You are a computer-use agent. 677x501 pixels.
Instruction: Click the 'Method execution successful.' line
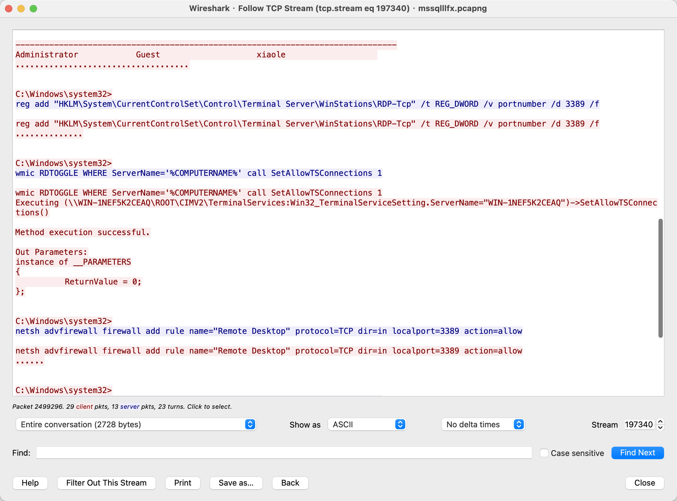pyautogui.click(x=83, y=232)
